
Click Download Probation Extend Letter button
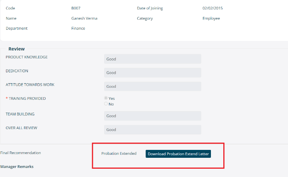coord(178,154)
